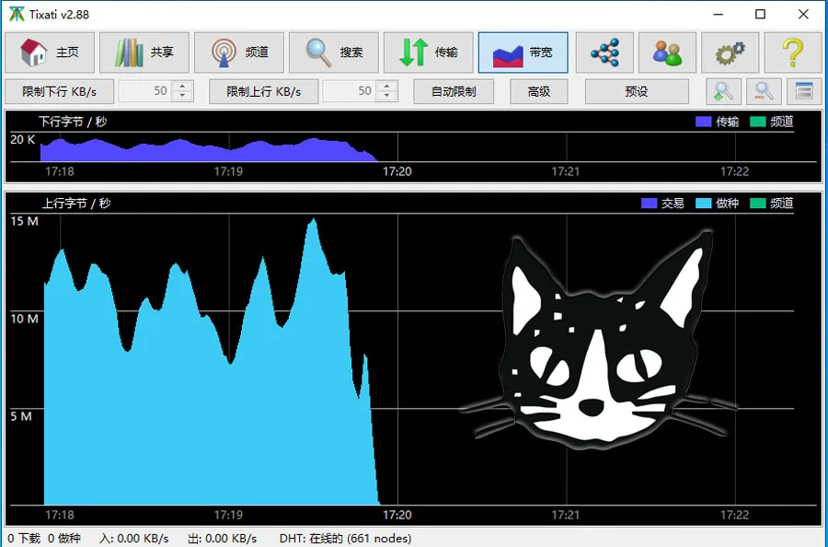
Task: Zoom out chart with minus magnifier
Action: pyautogui.click(x=764, y=91)
